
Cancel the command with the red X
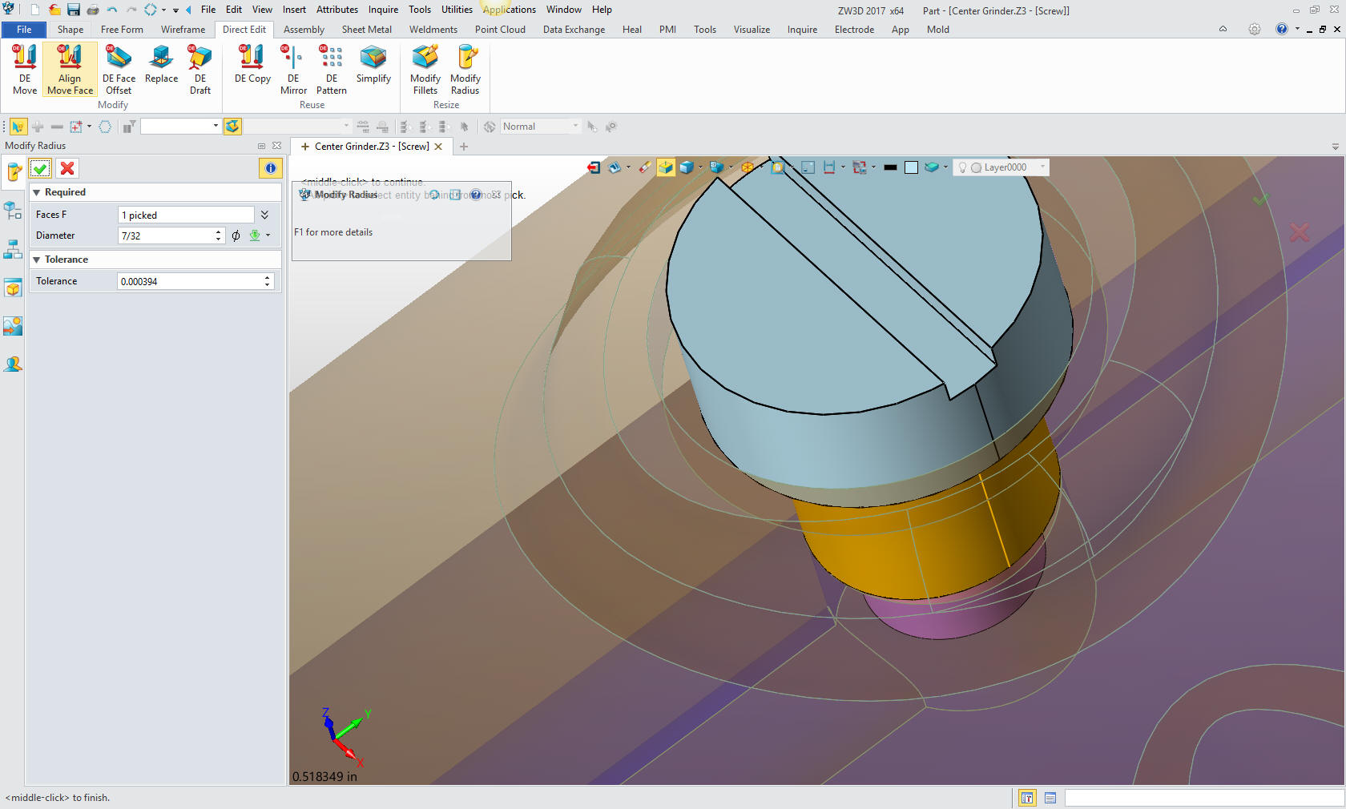[67, 168]
